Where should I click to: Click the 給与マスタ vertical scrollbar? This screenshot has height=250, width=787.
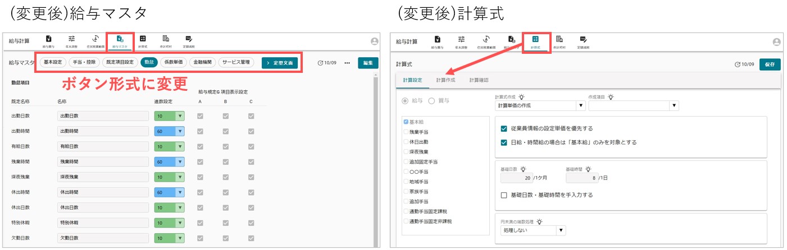tap(376, 163)
